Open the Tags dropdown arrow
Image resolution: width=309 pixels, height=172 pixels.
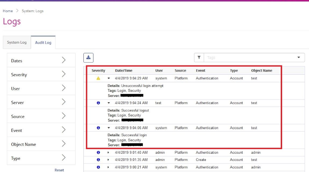299,58
